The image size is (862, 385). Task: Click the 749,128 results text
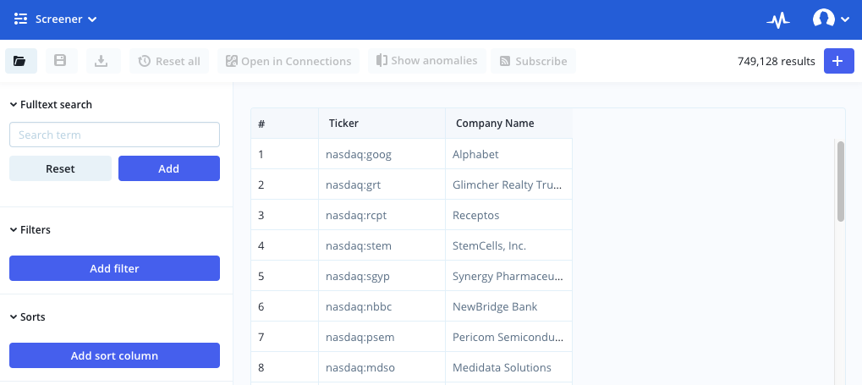tap(777, 61)
